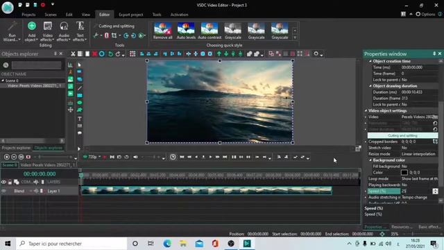444x250 pixels.
Task: Select the speech bubble tooltip tool
Action: tap(80, 133)
